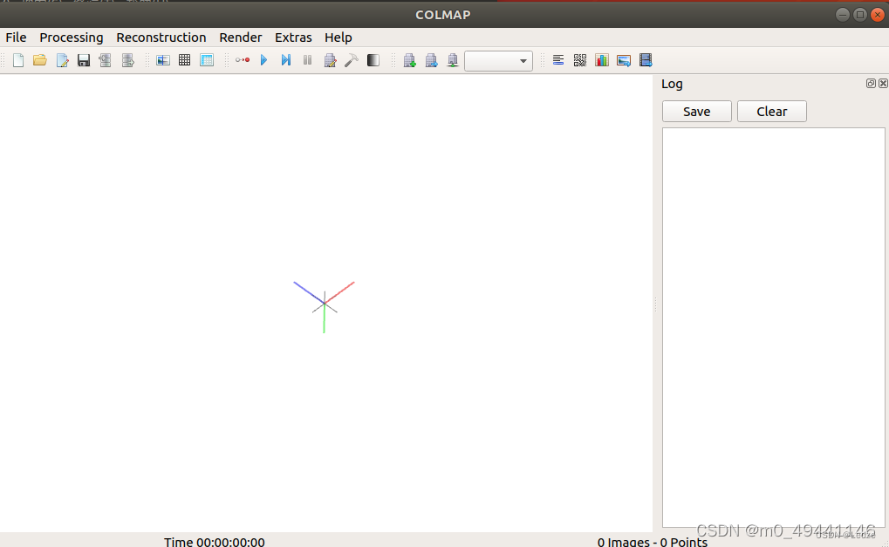Undock the Log panel

pos(870,83)
